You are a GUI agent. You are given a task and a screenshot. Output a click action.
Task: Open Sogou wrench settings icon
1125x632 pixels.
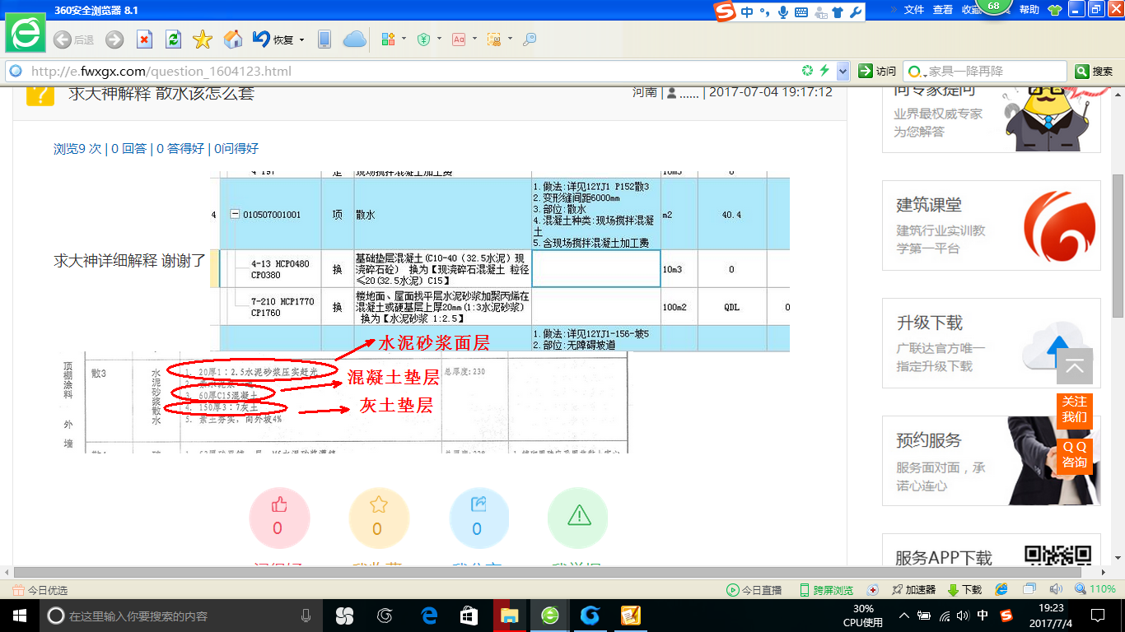click(856, 12)
